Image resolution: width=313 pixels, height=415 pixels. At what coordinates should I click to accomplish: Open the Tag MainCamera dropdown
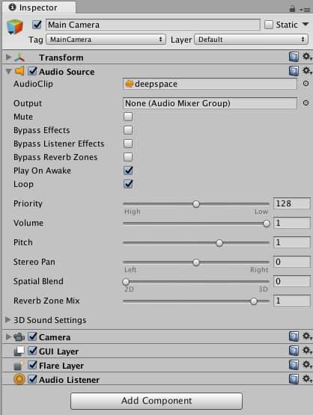[x=106, y=40]
